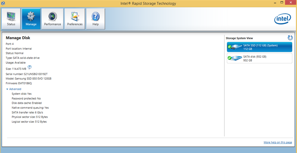Click the 932 GB disk drive icon
The width and height of the screenshot is (297, 153).
234,58
